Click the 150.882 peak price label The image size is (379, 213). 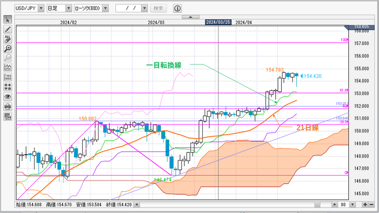click(x=88, y=119)
